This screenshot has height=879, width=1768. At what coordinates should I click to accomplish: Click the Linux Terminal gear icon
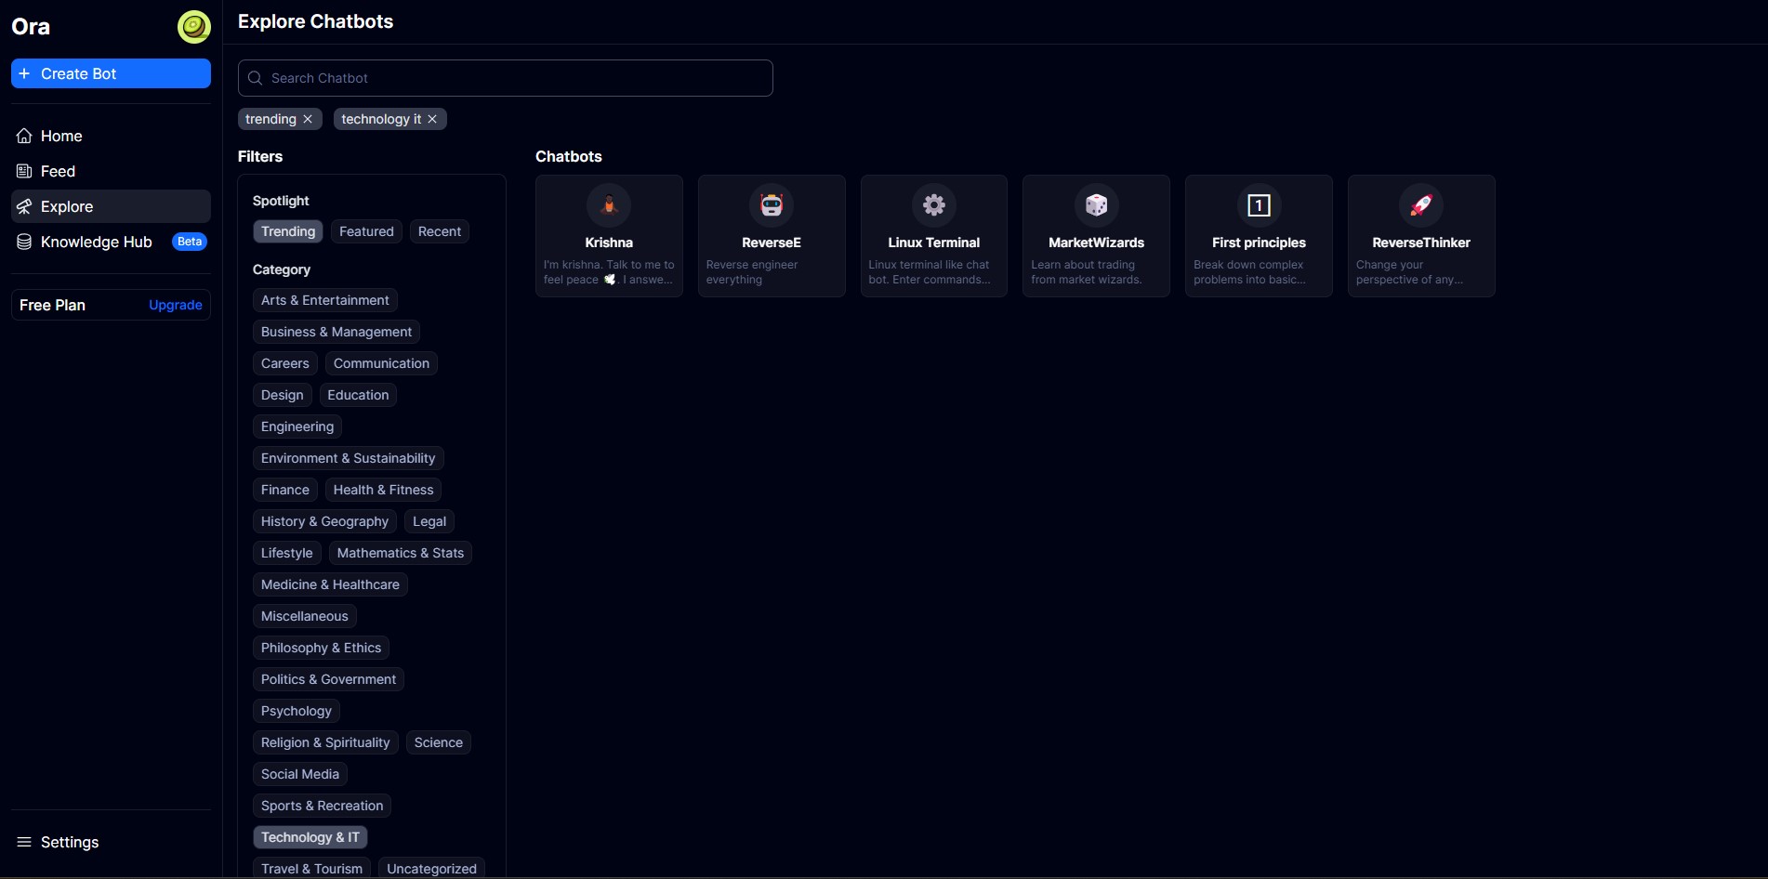(x=934, y=205)
